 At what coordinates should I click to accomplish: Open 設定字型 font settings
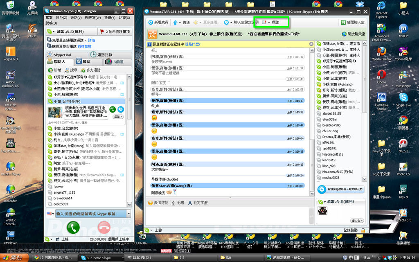(198, 203)
